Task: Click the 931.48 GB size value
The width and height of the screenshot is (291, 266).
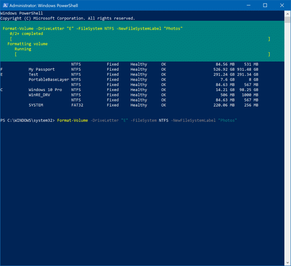Action: (248, 69)
